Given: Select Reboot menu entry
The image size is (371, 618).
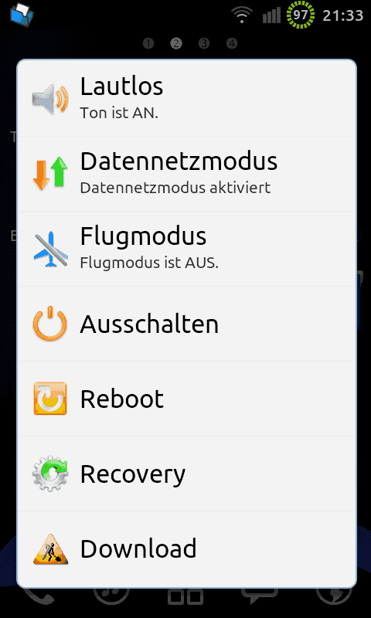Looking at the screenshot, I should (186, 399).
